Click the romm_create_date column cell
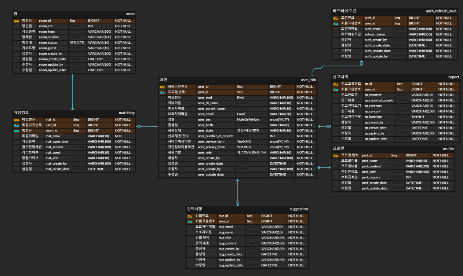Screen dimensions: 463x276 [53, 59]
